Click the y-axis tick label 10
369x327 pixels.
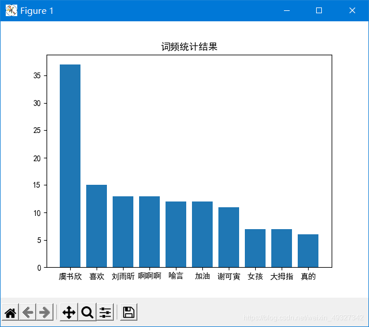pyautogui.click(x=37, y=213)
